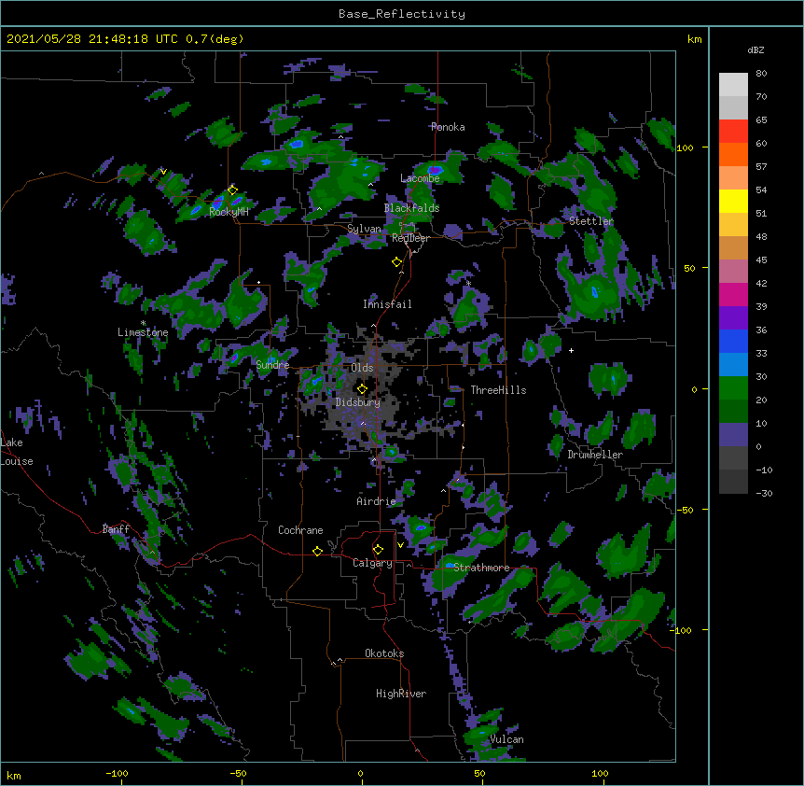Click the Innisfail town label

tap(387, 304)
